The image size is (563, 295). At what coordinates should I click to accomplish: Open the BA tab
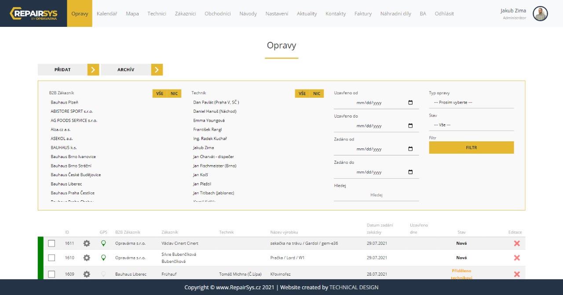click(423, 14)
